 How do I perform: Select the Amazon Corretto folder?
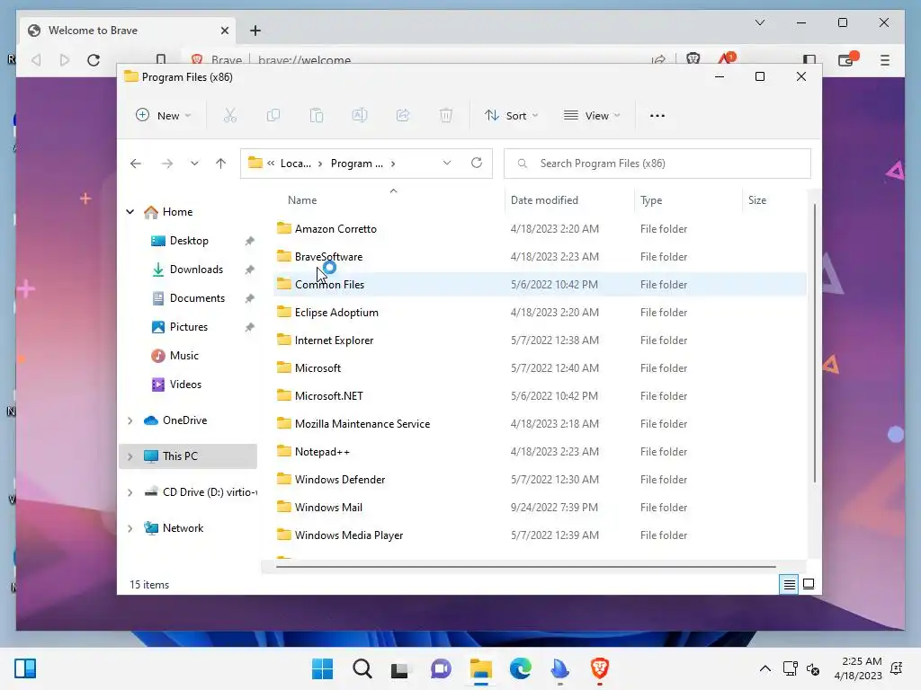click(540, 229)
